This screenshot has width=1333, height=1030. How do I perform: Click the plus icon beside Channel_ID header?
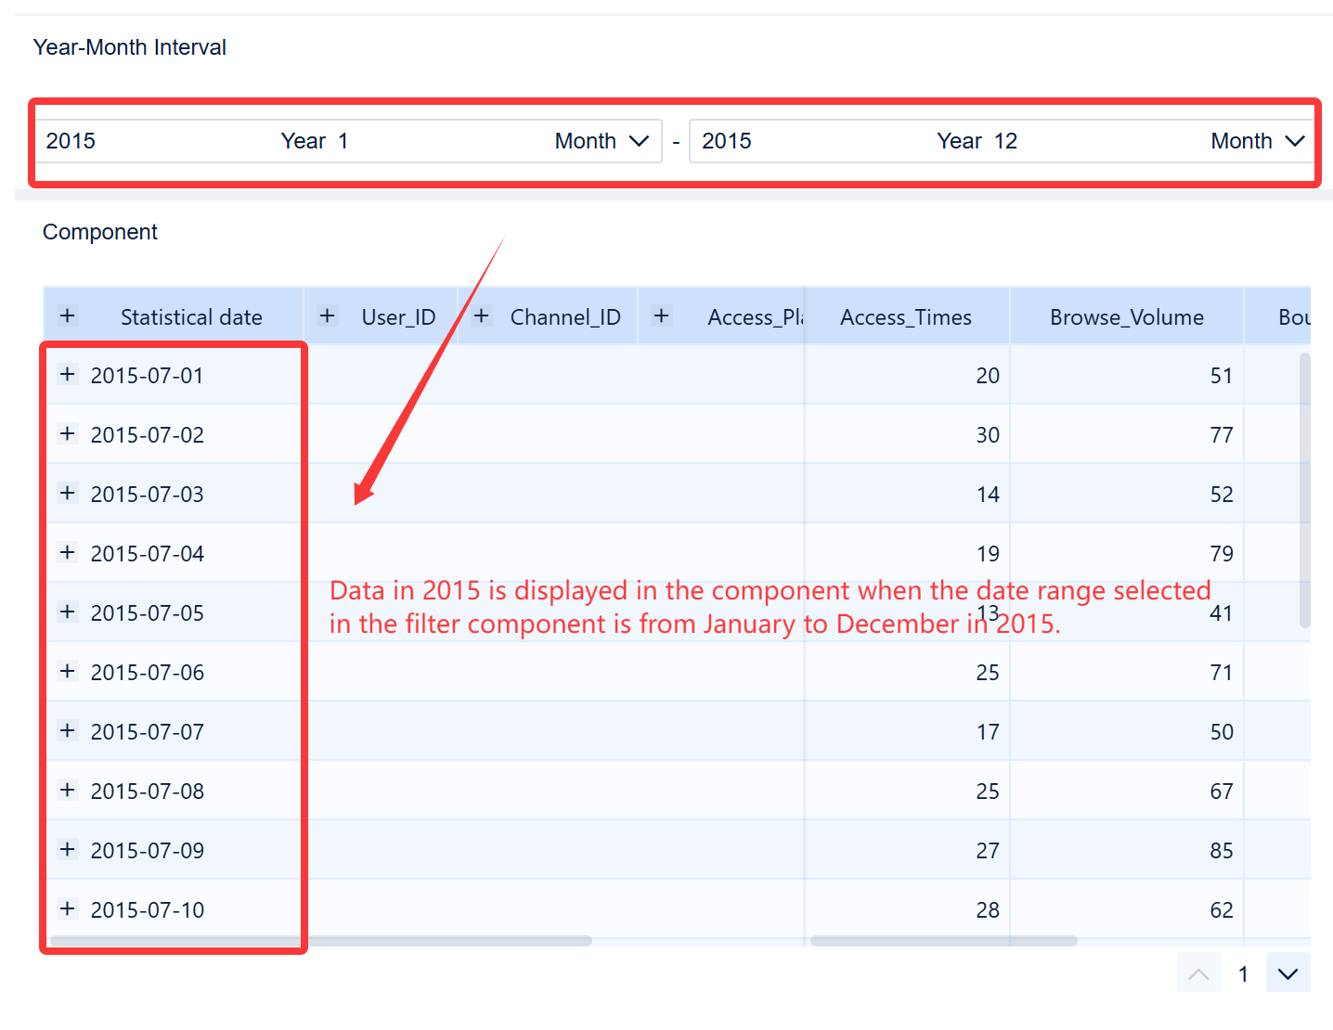(x=482, y=315)
